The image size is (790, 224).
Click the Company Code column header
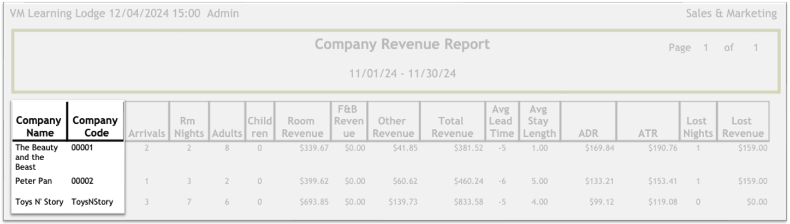tap(95, 126)
